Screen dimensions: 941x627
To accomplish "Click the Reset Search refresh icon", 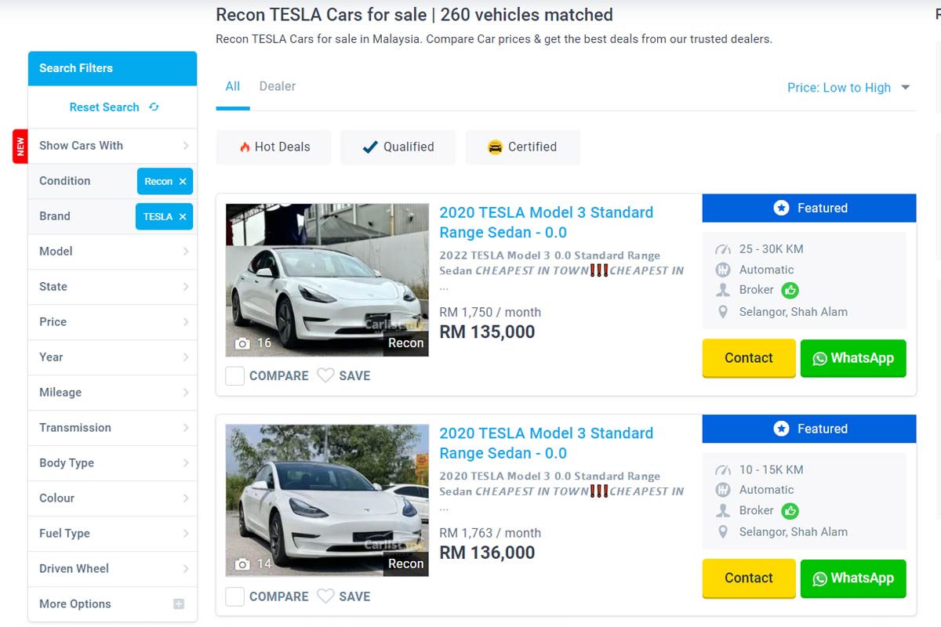I will (154, 107).
